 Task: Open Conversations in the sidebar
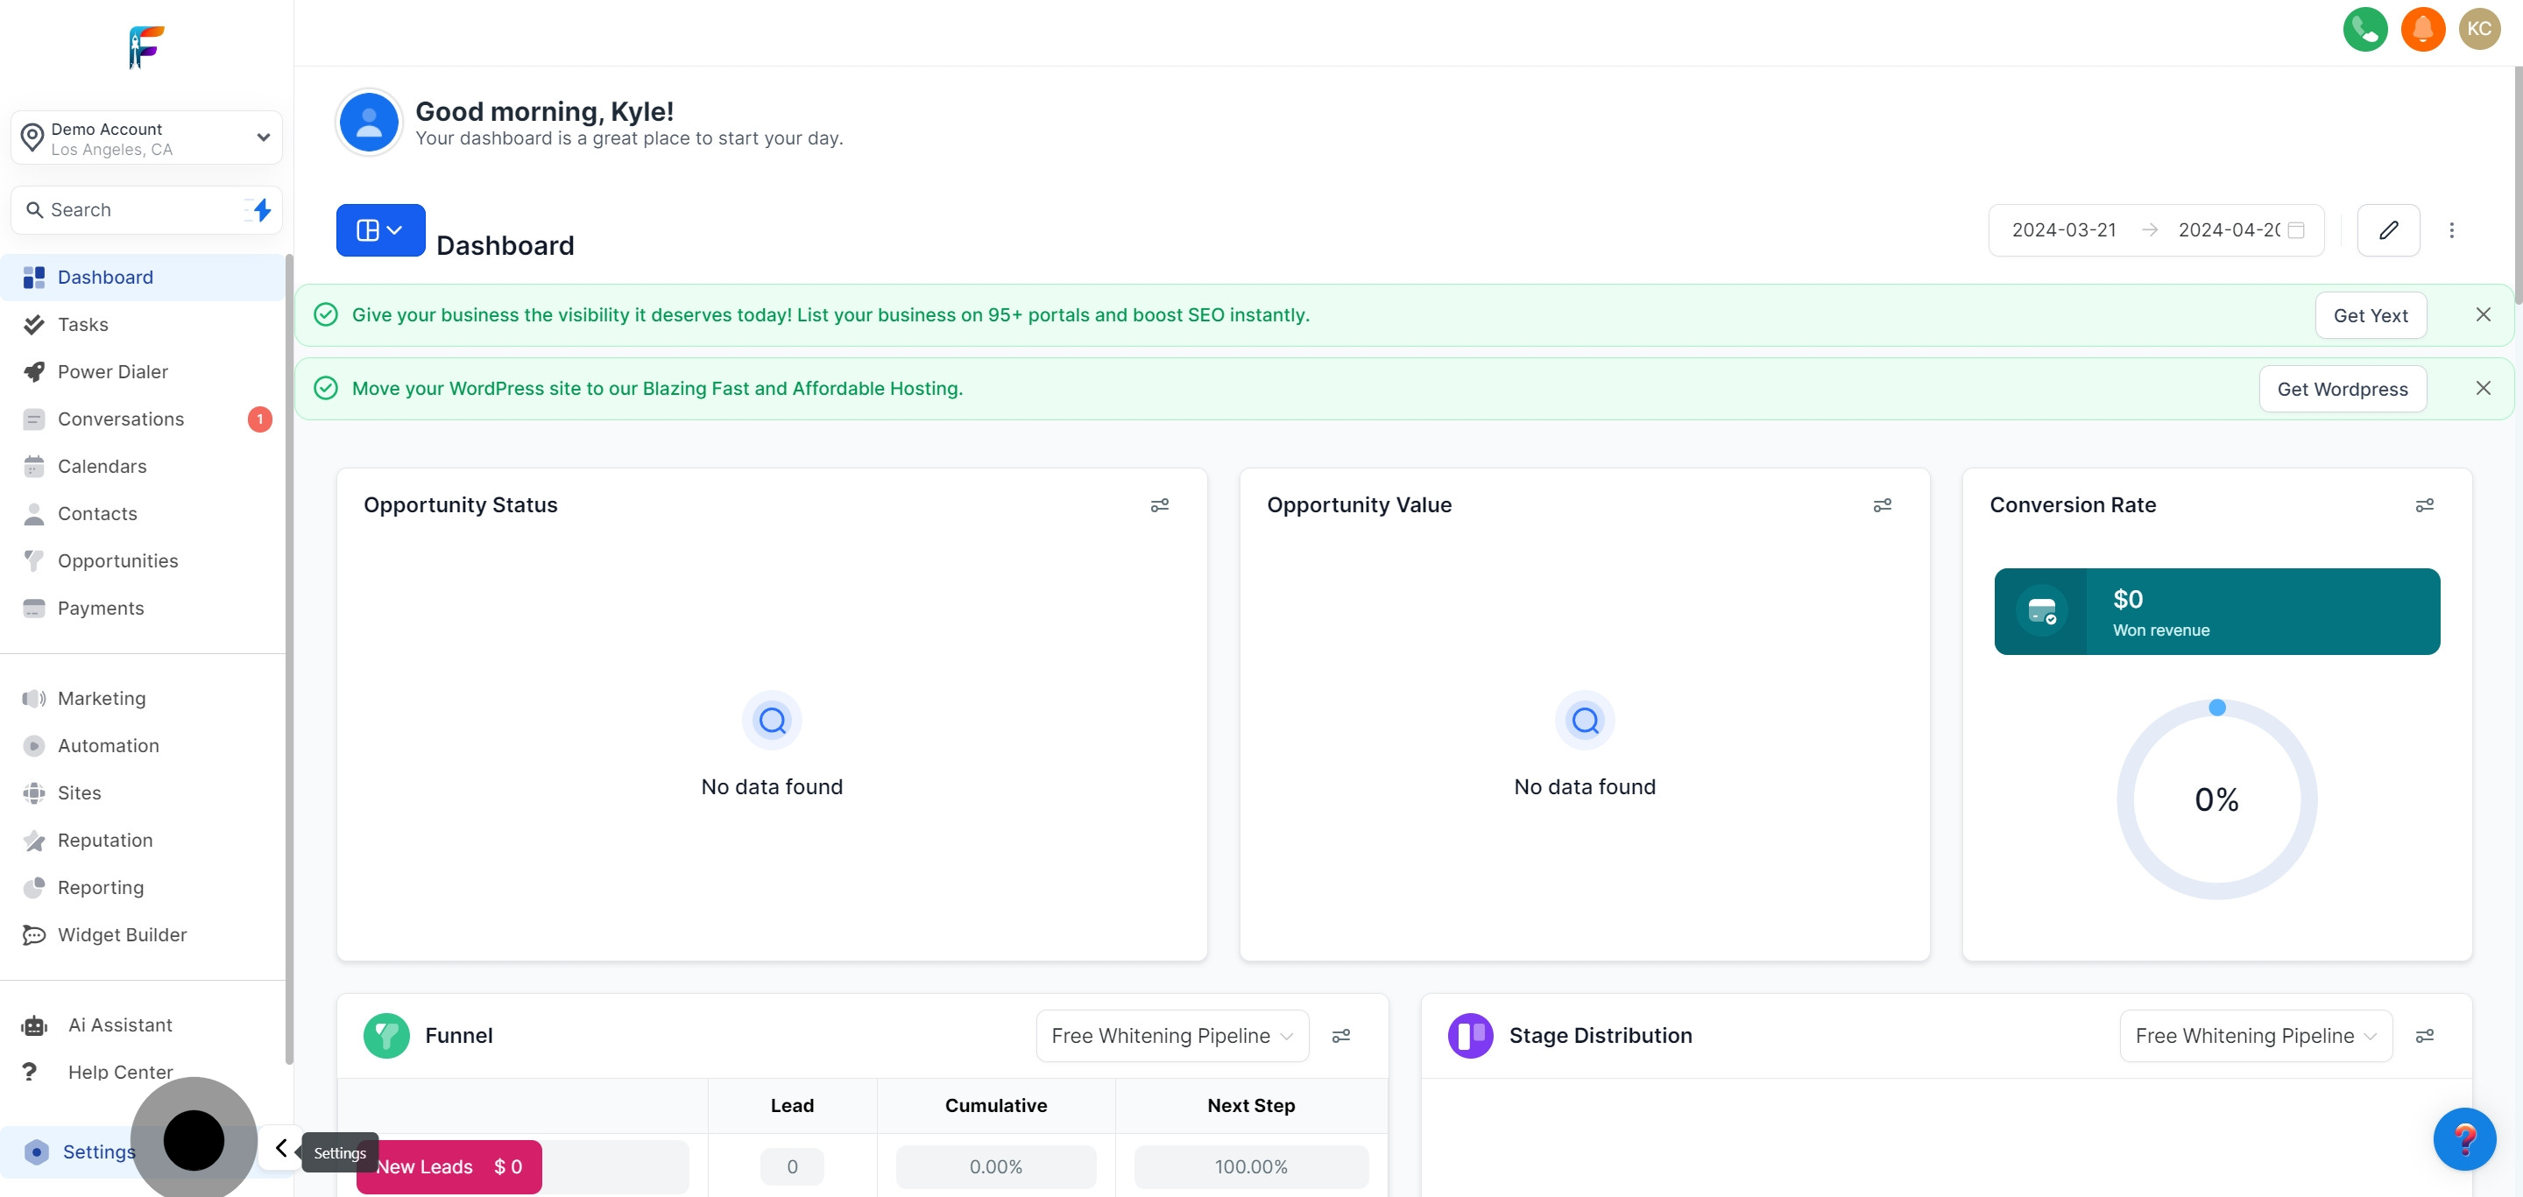(121, 419)
